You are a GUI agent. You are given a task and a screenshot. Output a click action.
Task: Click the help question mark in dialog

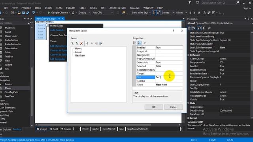(173, 31)
